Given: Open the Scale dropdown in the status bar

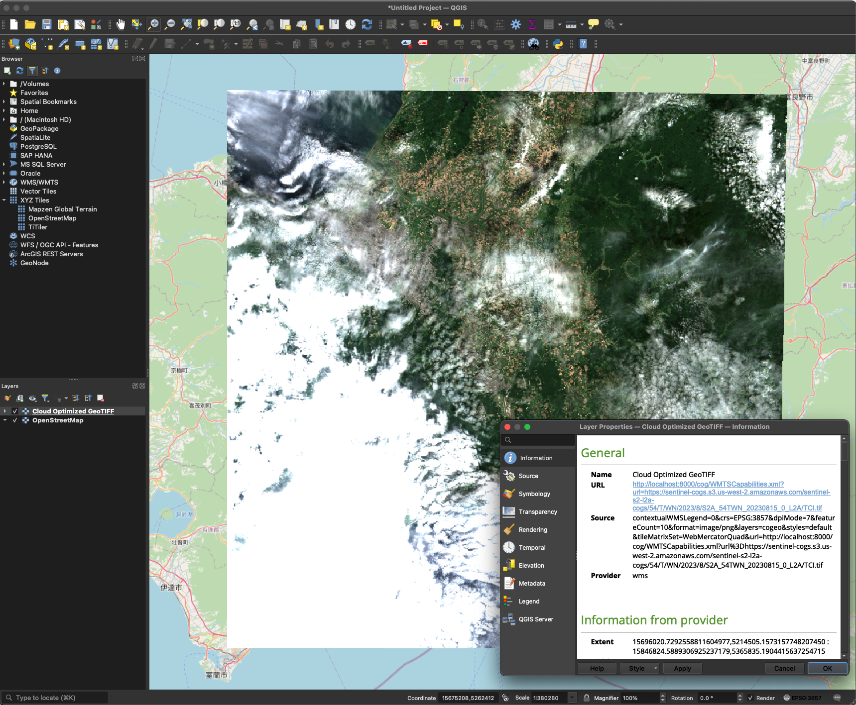Looking at the screenshot, I should (x=572, y=698).
